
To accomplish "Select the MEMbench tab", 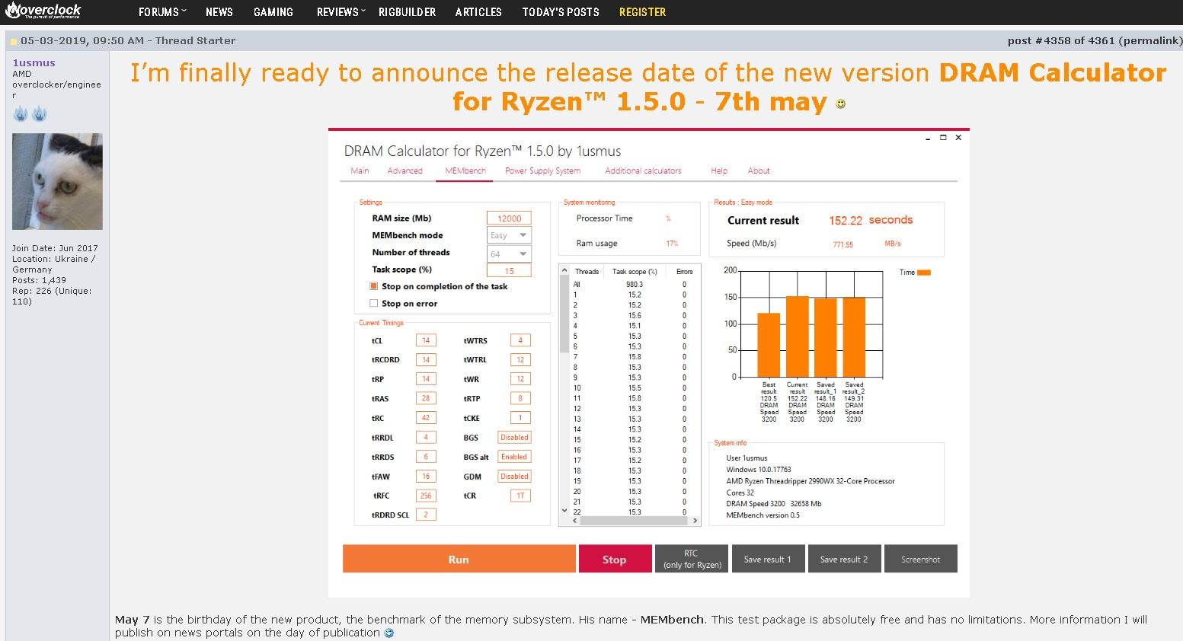I will pos(465,171).
